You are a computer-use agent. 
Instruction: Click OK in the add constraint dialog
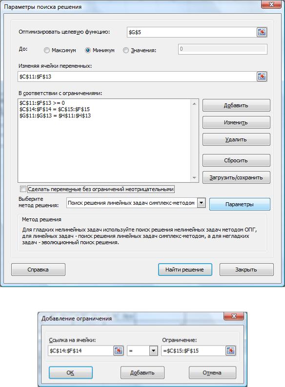pos(71,373)
